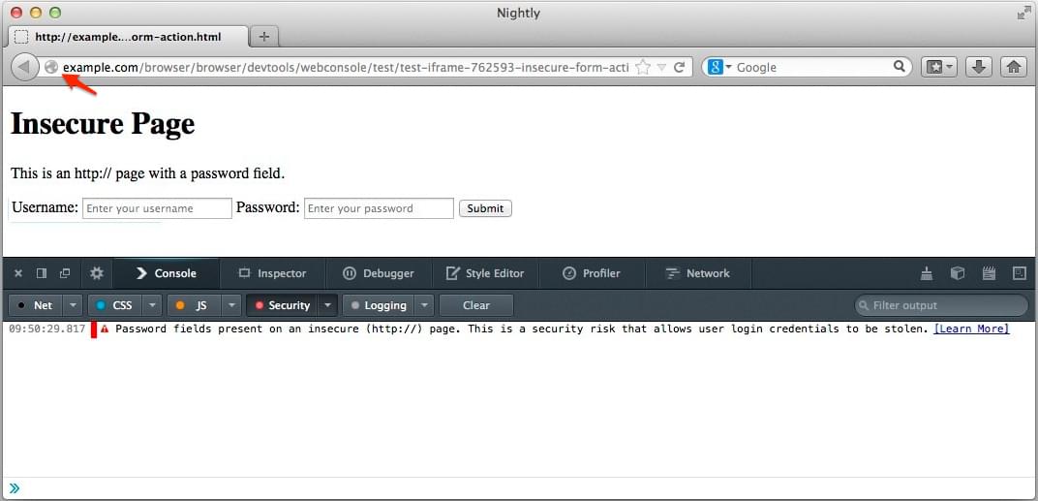This screenshot has height=501, width=1038.
Task: Open the Downloads arrow button
Action: [x=979, y=67]
